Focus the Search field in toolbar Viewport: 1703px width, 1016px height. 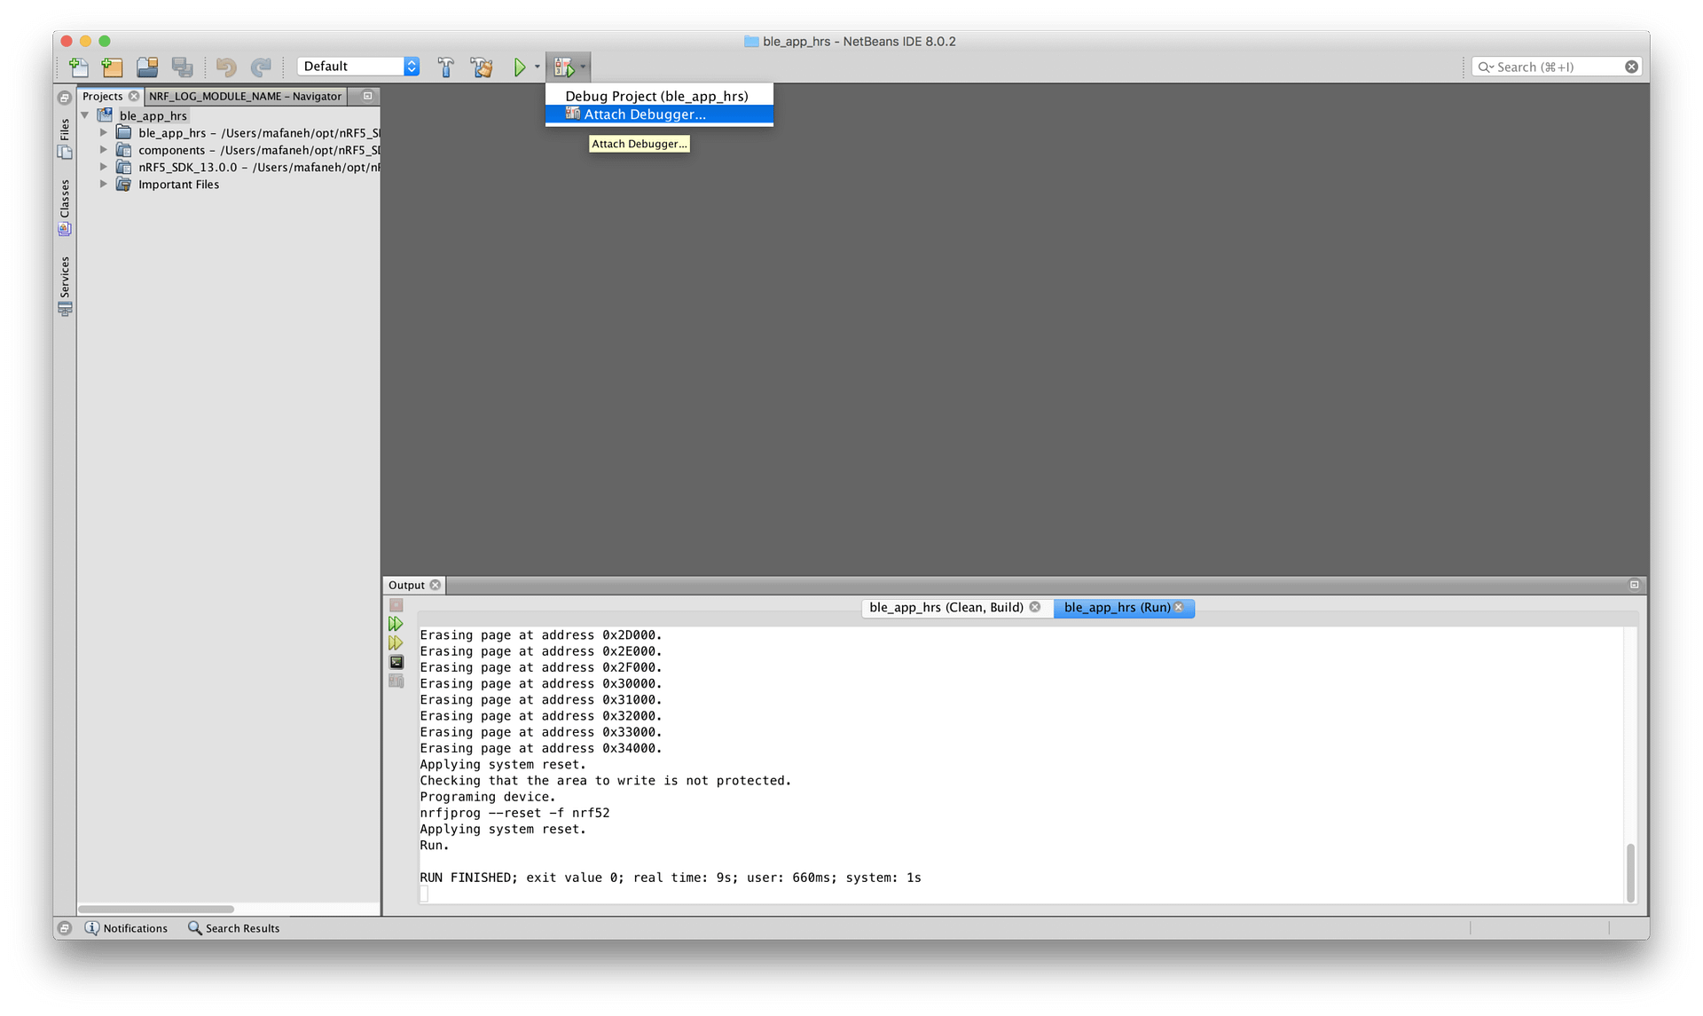(x=1557, y=67)
